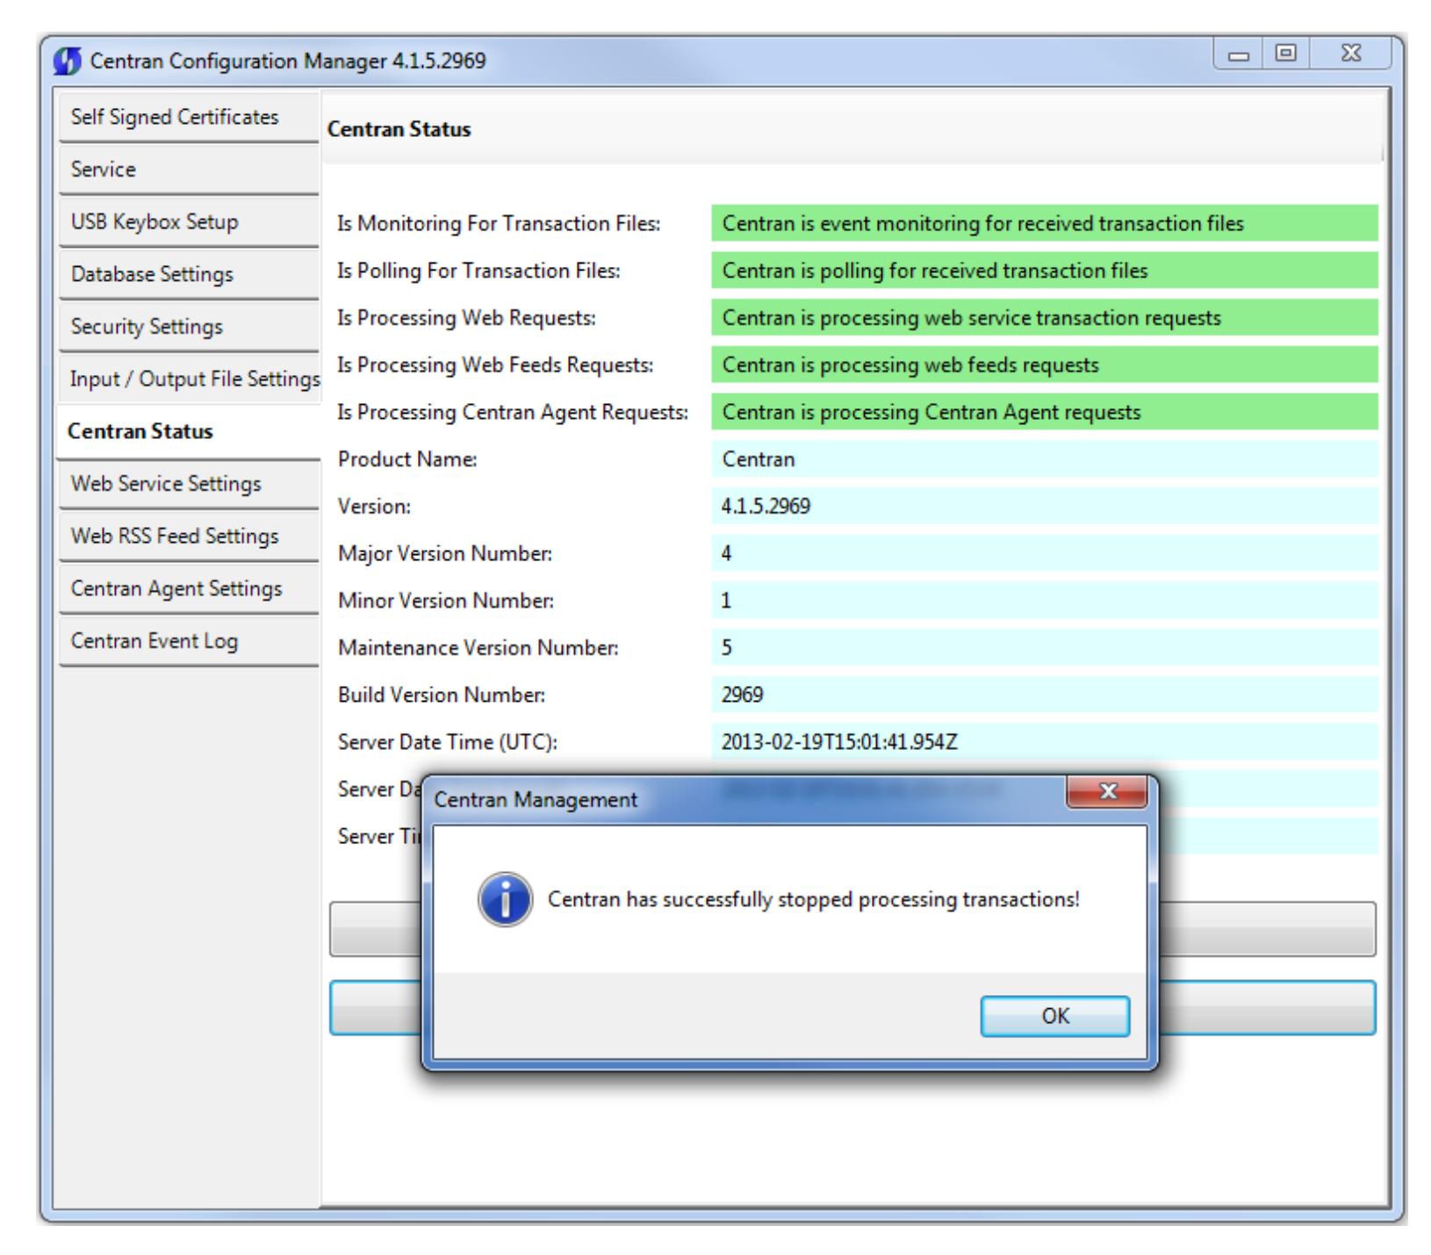Click the 'Is Processing Web Feeds Requests:' label
This screenshot has height=1255, width=1431.
pyautogui.click(x=496, y=365)
